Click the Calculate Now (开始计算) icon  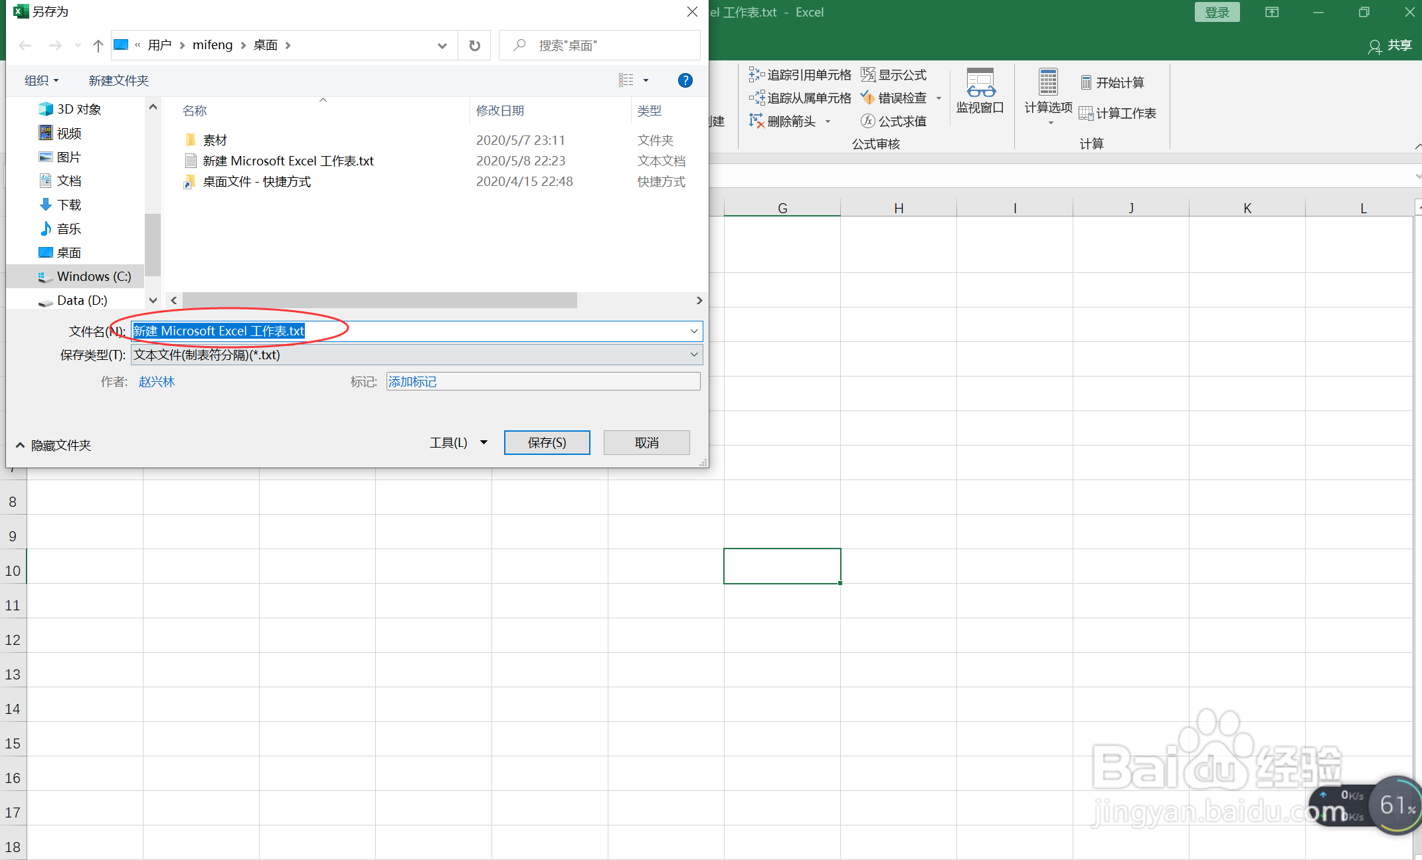[1086, 82]
